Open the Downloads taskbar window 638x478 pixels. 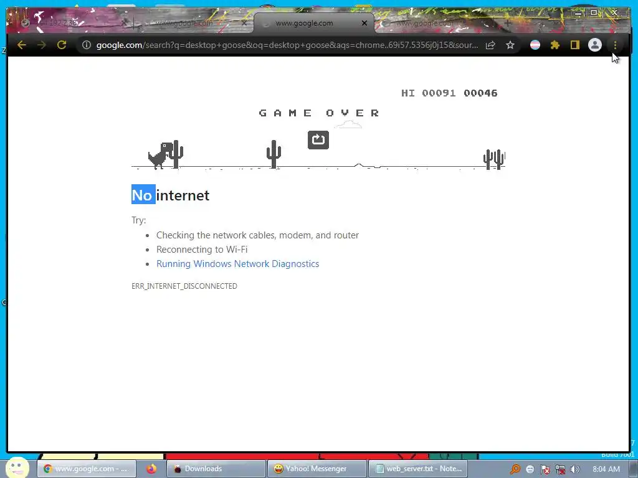[216, 469]
